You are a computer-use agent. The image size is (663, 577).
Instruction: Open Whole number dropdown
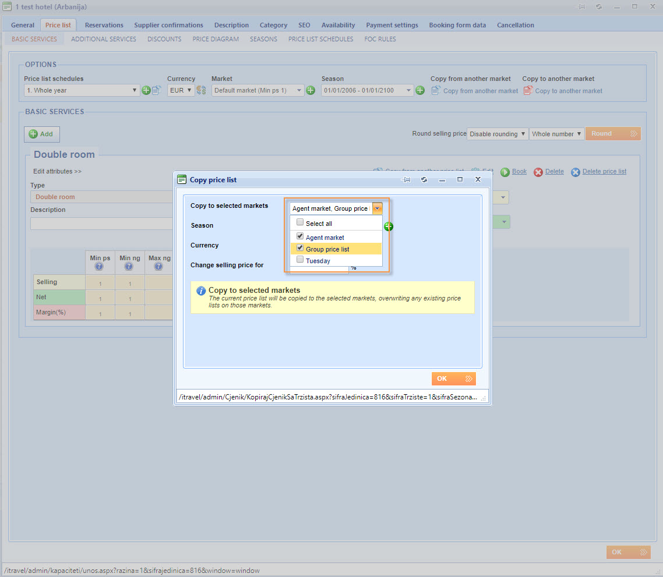(x=556, y=134)
